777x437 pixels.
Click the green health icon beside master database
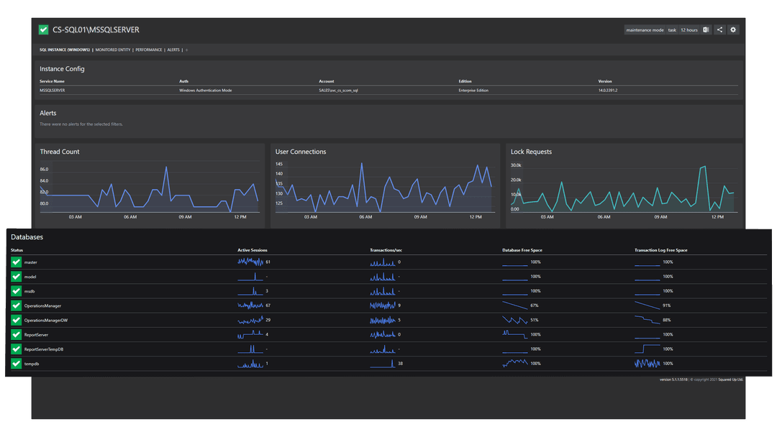pyautogui.click(x=16, y=262)
